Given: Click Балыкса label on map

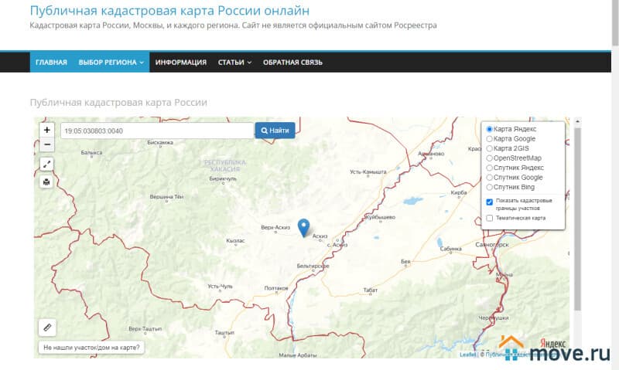Looking at the screenshot, I should 91,152.
